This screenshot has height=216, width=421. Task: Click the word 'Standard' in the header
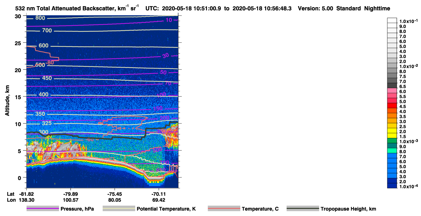point(348,9)
